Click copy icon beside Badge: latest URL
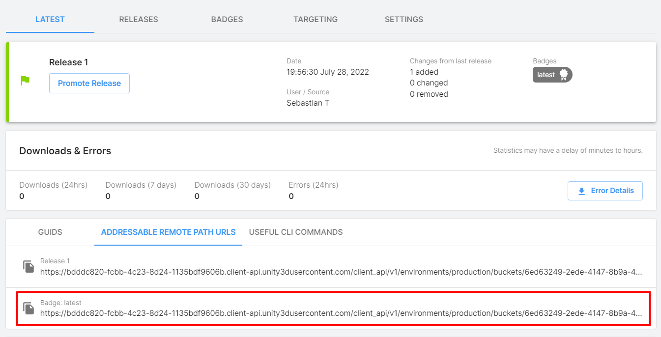 click(x=29, y=308)
